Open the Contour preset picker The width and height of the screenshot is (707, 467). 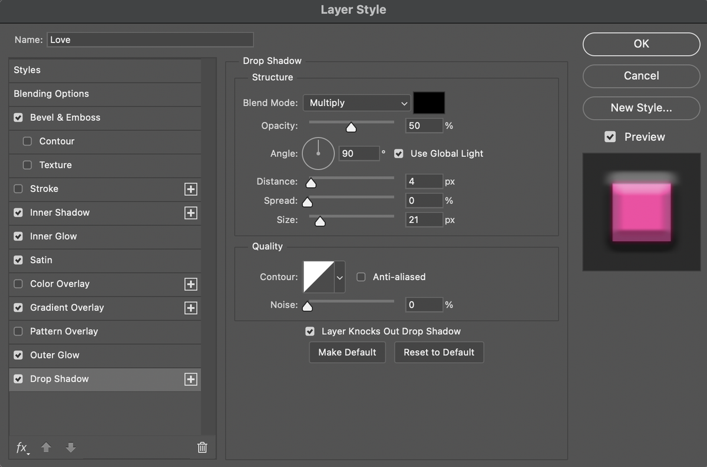(339, 277)
